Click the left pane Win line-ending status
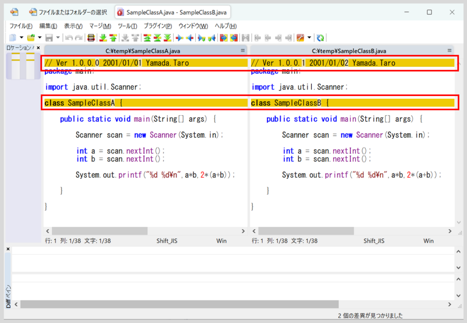Screen dimensions: 467x323 click(x=221, y=241)
